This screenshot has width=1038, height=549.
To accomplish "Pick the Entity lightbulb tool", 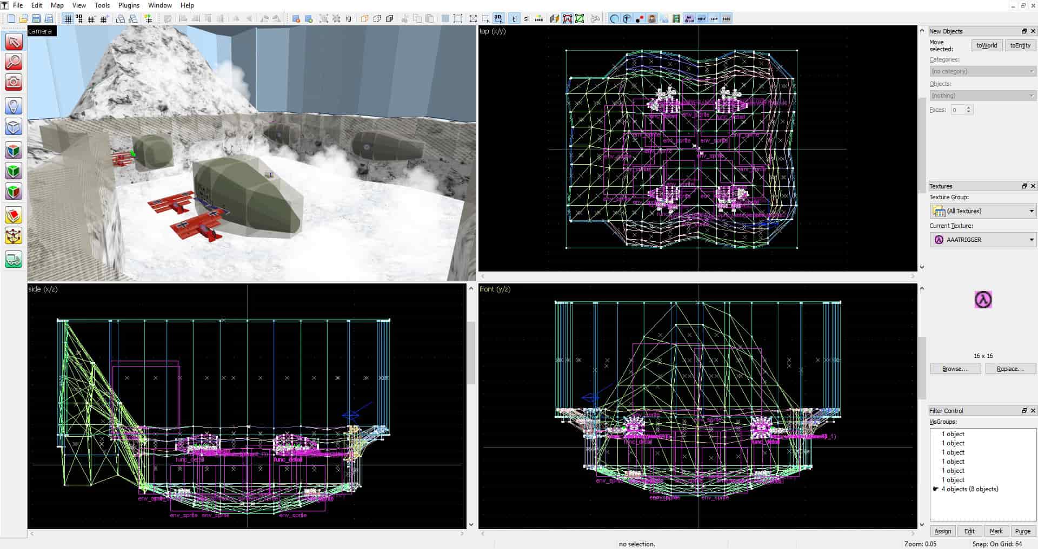I will pyautogui.click(x=14, y=106).
